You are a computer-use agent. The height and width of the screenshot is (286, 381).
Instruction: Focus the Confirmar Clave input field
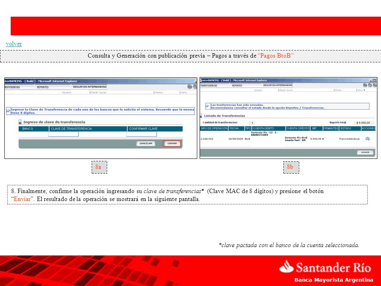click(x=142, y=134)
